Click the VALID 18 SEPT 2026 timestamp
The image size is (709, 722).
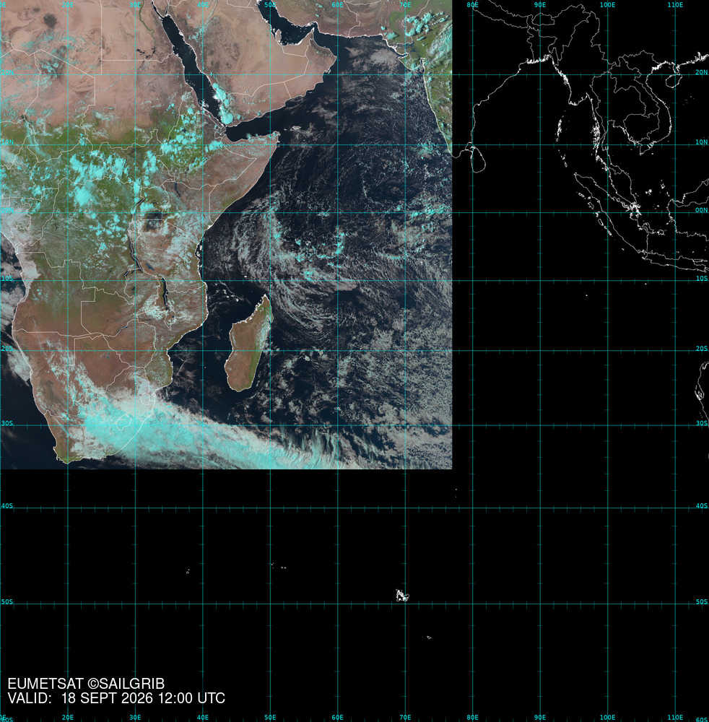coord(116,698)
